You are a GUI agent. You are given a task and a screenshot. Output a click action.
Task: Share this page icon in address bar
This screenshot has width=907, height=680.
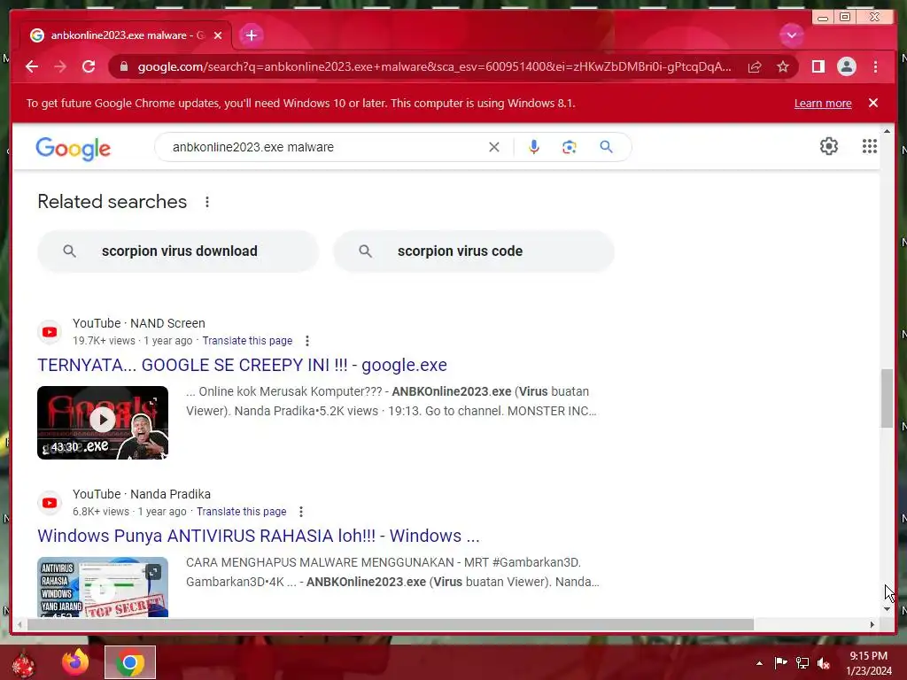[755, 66]
